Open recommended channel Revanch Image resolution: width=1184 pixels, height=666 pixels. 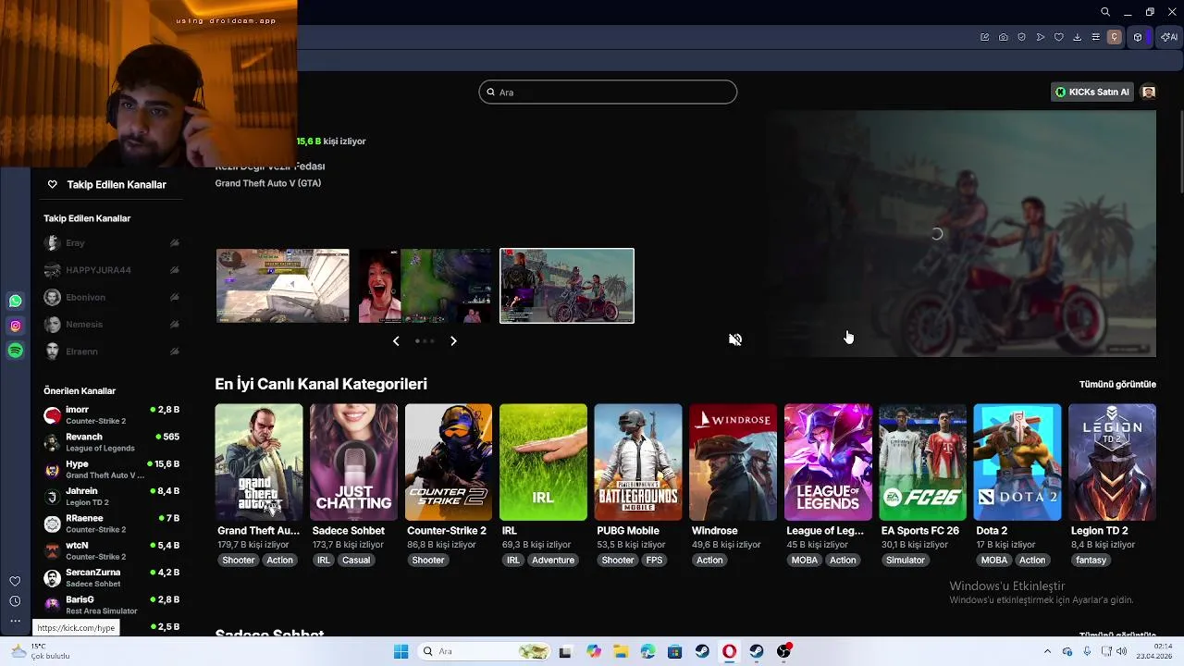tap(111, 442)
